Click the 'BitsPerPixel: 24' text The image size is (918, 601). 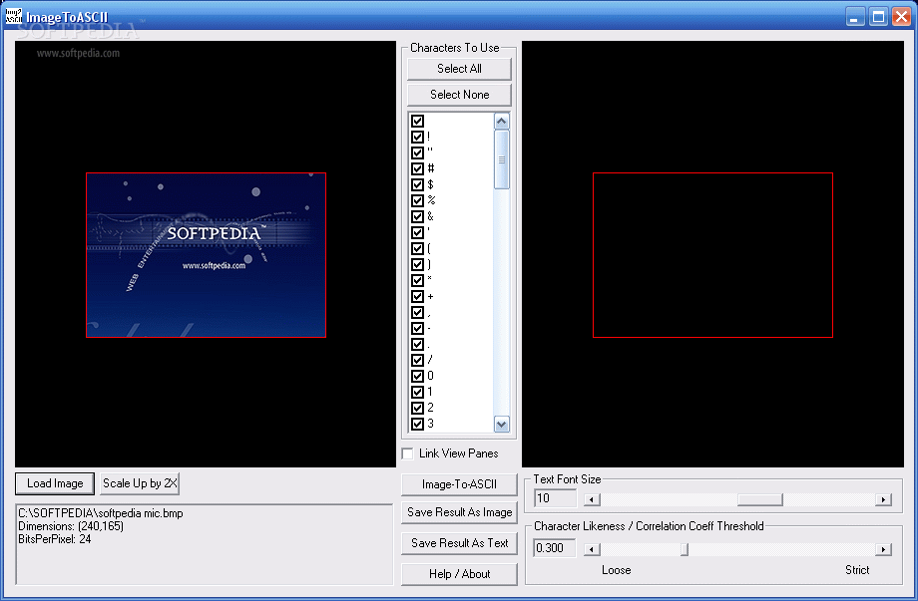tap(55, 539)
